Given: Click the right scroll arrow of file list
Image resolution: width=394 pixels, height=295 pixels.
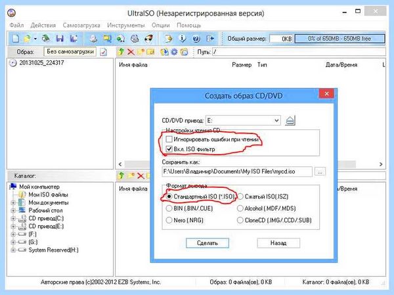Looking at the screenshot, I should [381, 164].
